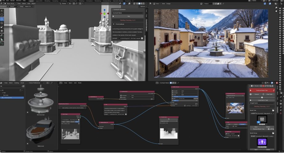
Task: Select the boat asset thumbnail
Action: 40,131
